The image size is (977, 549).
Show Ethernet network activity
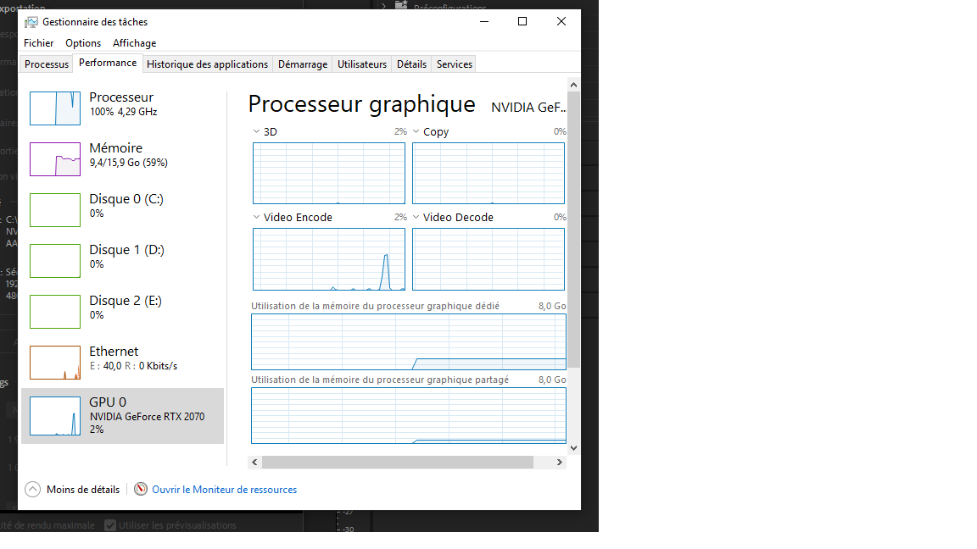(121, 358)
